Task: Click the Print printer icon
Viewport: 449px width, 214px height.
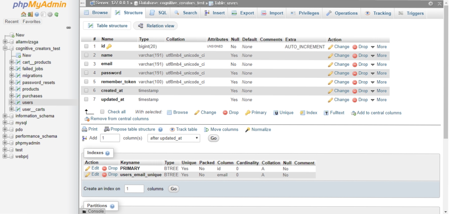Action: 85,130
